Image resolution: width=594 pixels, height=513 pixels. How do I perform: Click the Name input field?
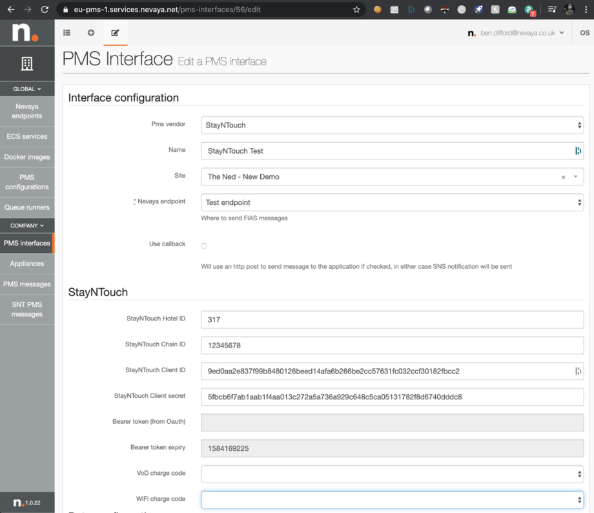[392, 151]
